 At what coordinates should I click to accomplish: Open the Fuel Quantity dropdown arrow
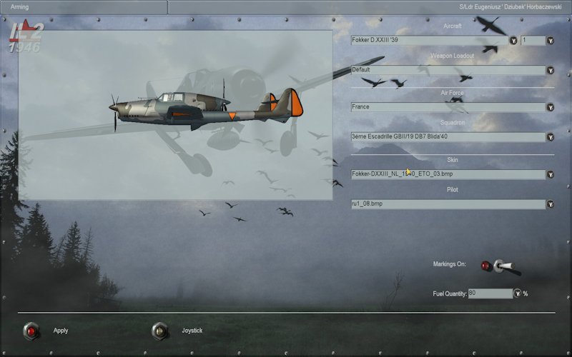[517, 293]
